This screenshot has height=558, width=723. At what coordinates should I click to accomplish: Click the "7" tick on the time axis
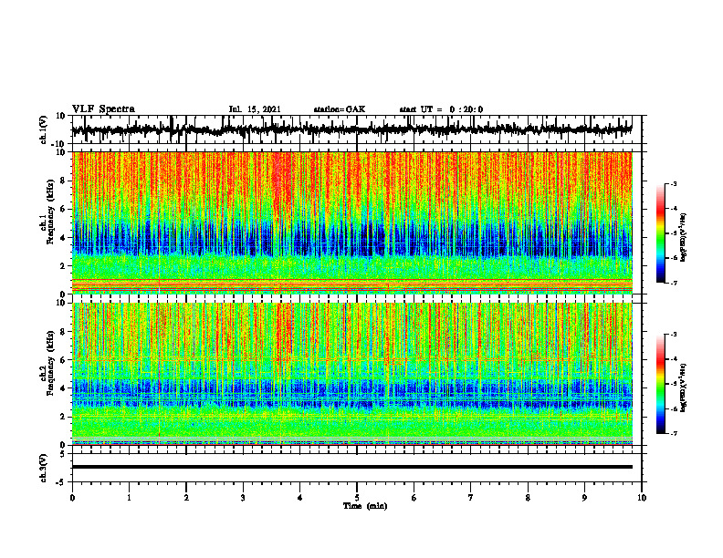[471, 498]
